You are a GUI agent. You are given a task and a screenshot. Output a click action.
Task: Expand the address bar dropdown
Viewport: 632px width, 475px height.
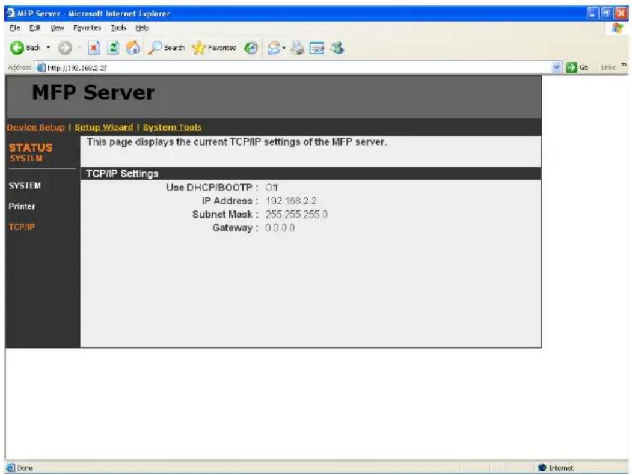pyautogui.click(x=557, y=67)
